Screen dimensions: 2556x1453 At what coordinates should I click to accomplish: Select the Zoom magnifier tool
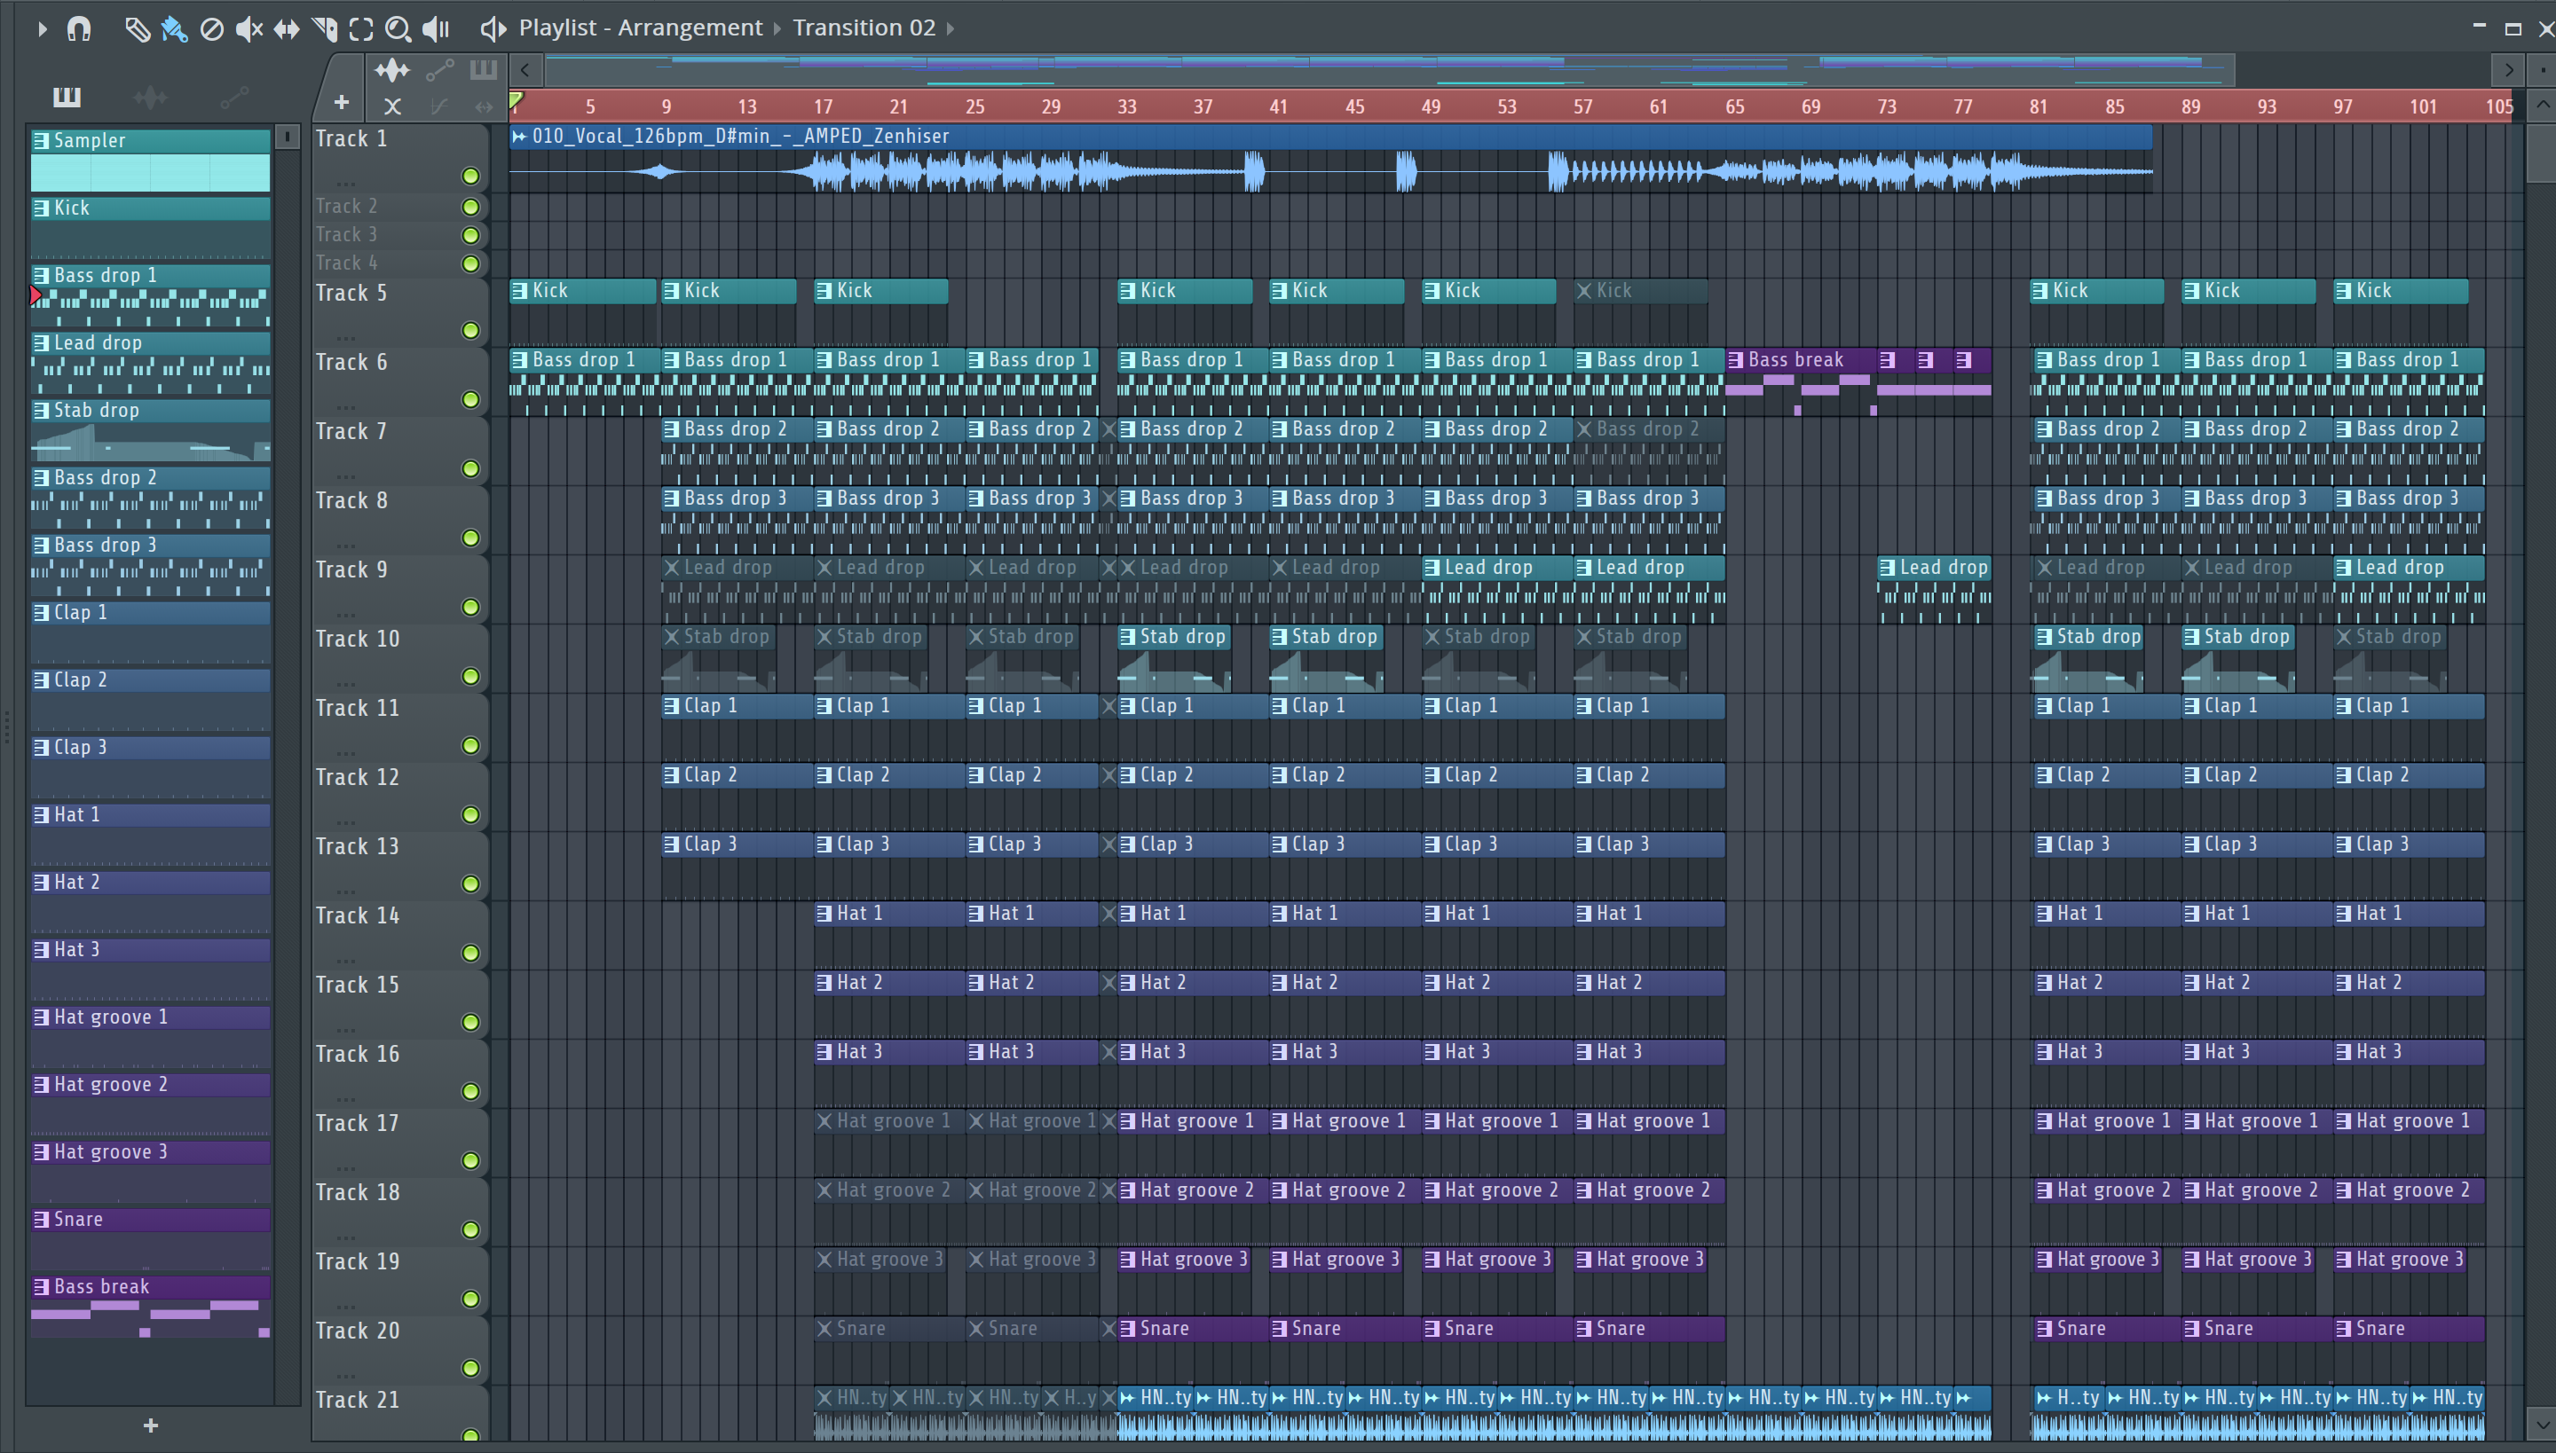pyautogui.click(x=398, y=29)
